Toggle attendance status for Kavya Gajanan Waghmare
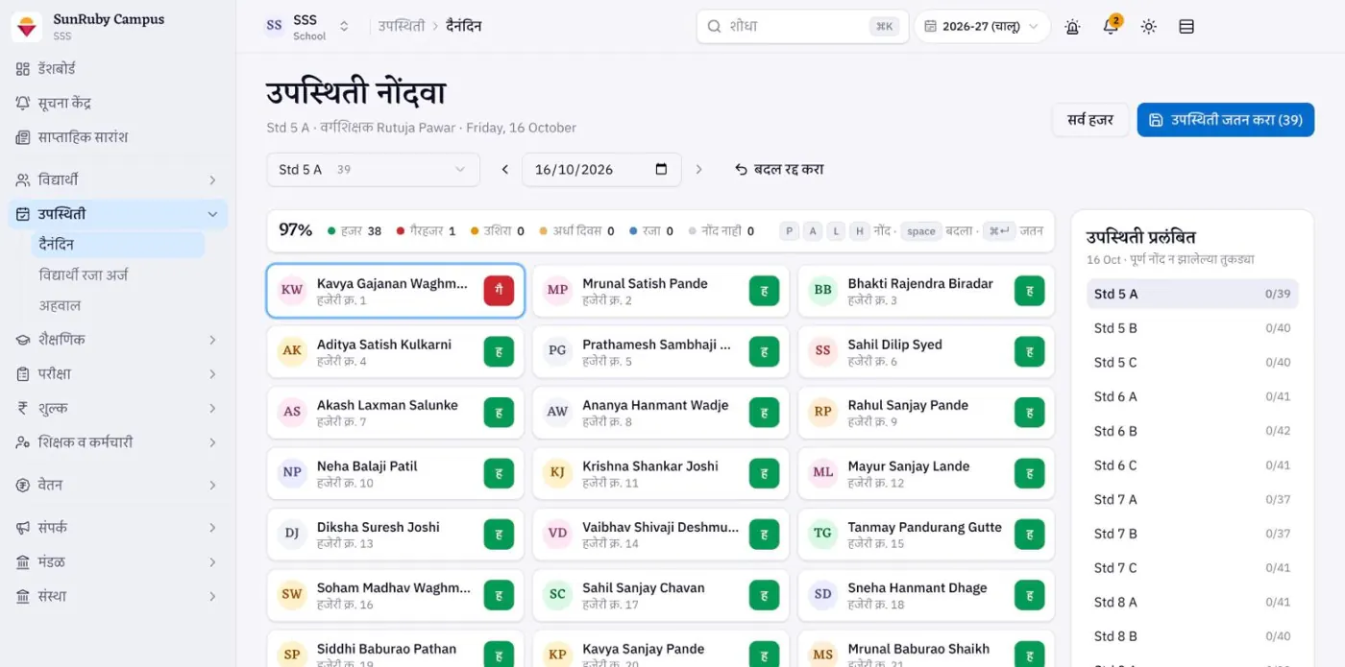The height and width of the screenshot is (667, 1345). (499, 290)
